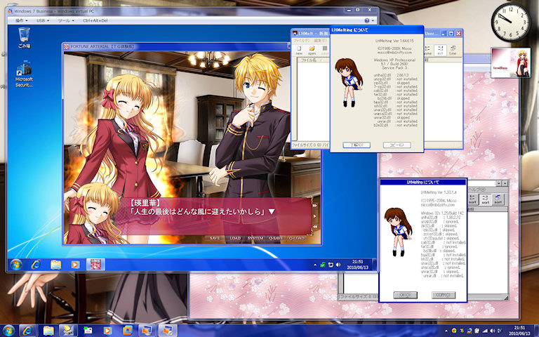This screenshot has height=337, width=539.
Task: Select the 'time' sort icon in the XP LHMelt window
Action: coord(453,51)
